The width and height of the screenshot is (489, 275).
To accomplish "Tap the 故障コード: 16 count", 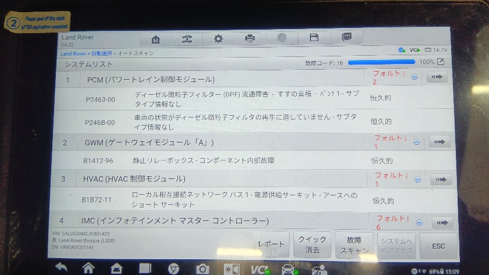I will (324, 63).
